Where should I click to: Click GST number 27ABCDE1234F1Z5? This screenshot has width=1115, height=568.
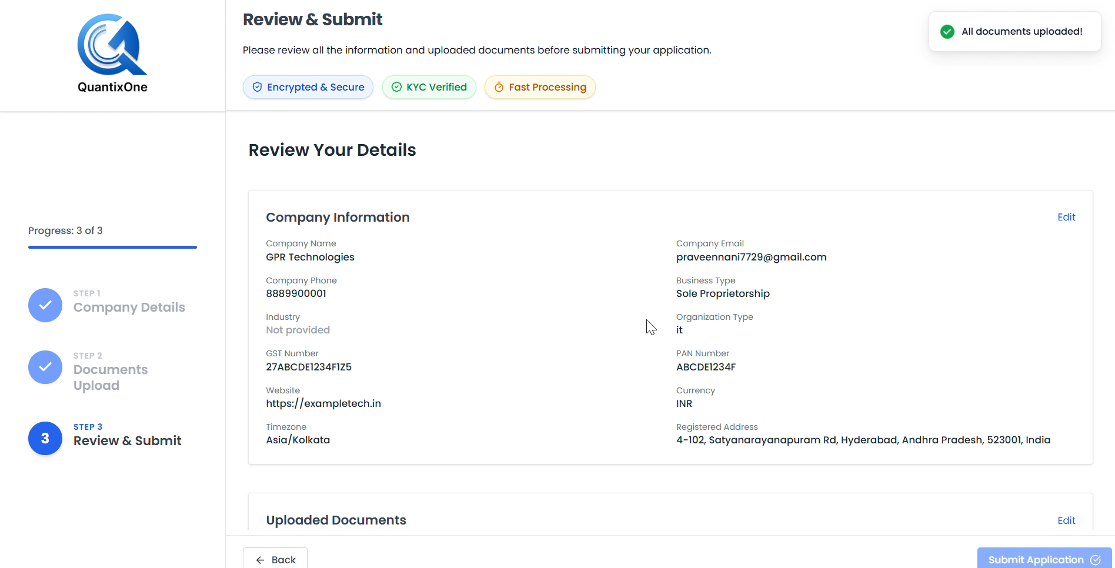click(x=309, y=367)
